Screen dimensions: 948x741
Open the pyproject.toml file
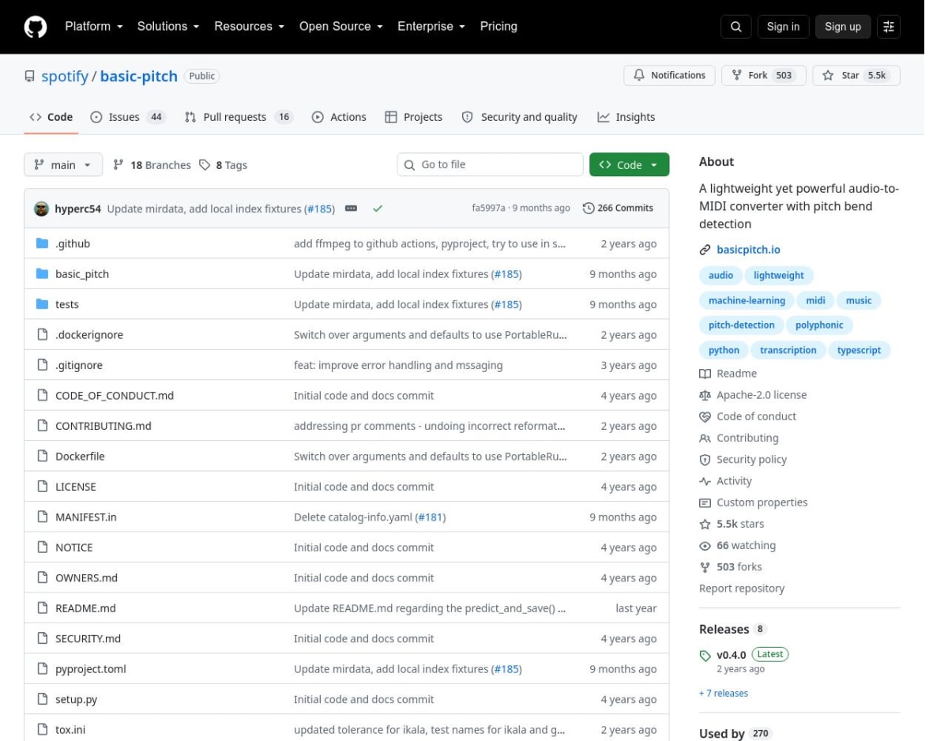91,669
